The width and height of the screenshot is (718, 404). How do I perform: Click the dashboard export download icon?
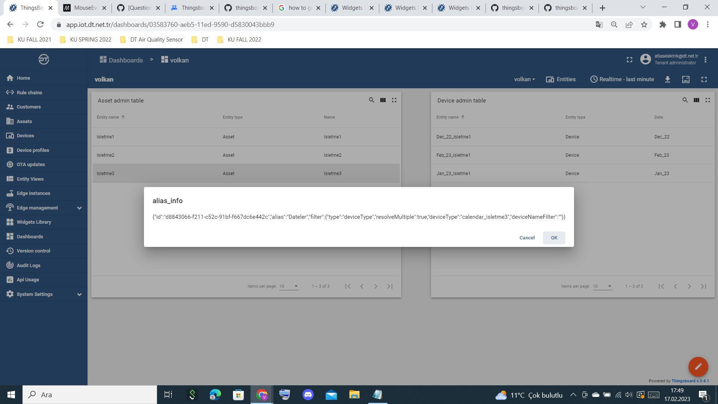pos(668,79)
